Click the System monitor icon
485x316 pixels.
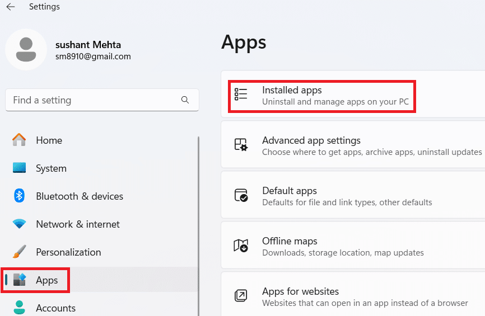pos(20,168)
